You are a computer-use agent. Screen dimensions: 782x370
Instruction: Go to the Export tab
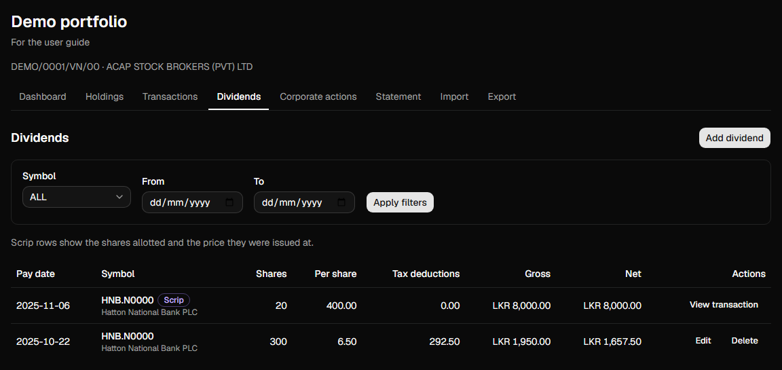[502, 96]
